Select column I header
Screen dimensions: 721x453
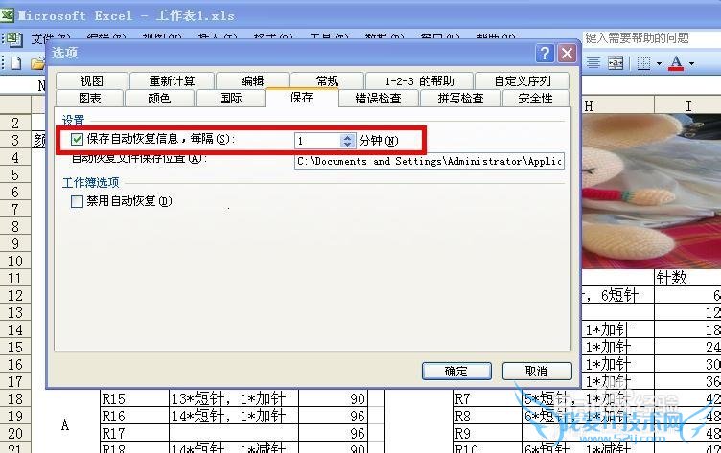(687, 105)
